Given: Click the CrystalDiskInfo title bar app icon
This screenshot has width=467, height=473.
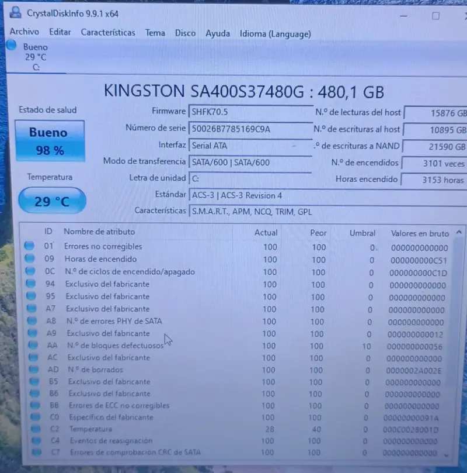Looking at the screenshot, I should pyautogui.click(x=15, y=13).
